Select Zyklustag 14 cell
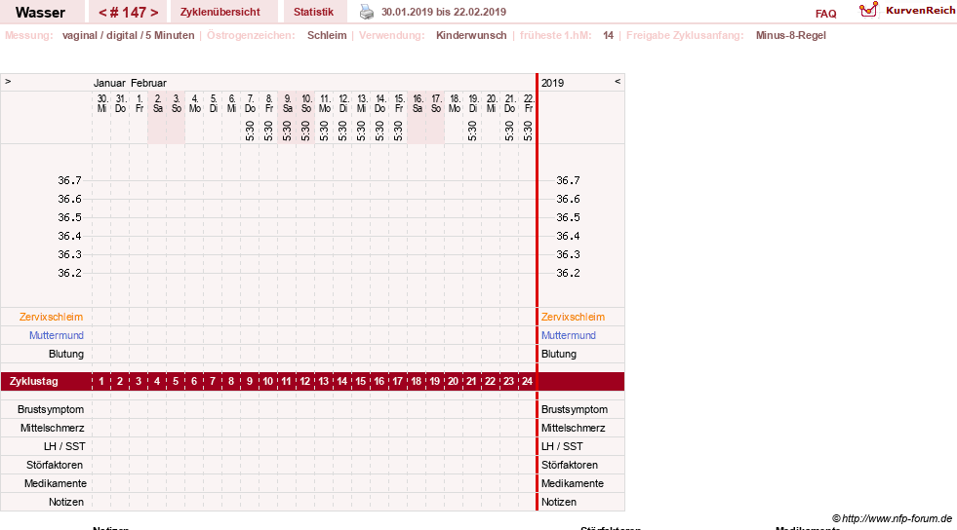Image resolution: width=957 pixels, height=530 pixels. [342, 381]
